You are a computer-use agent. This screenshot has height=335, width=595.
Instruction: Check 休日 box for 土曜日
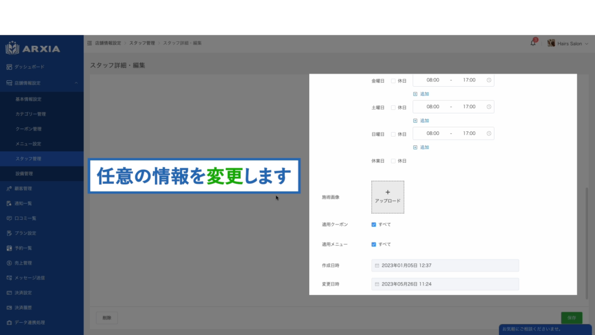[x=393, y=108]
